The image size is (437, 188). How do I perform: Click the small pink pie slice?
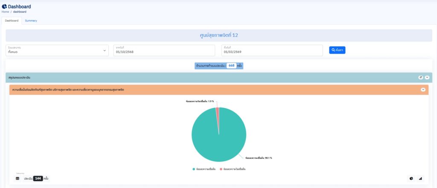217,111
